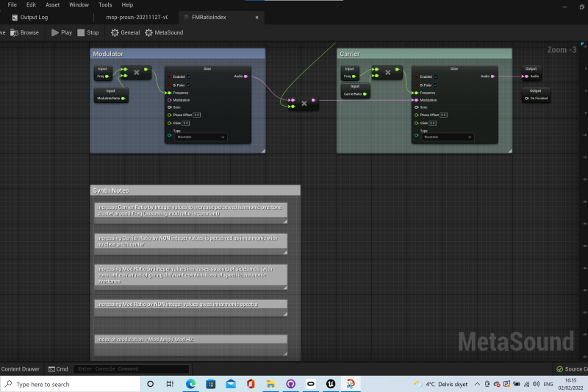Viewport: 588px width, 392px height.
Task: Play the MetaSound preview
Action: pos(61,32)
